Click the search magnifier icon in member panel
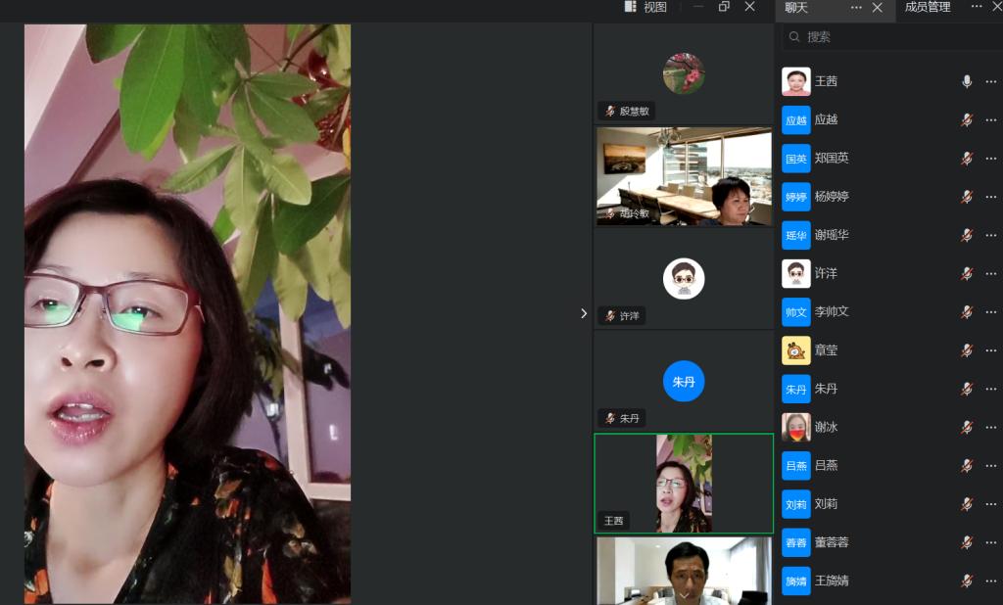 (x=794, y=37)
